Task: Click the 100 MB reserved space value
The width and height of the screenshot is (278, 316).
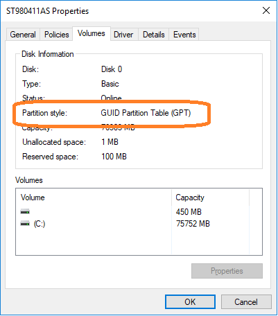Action: [x=114, y=157]
